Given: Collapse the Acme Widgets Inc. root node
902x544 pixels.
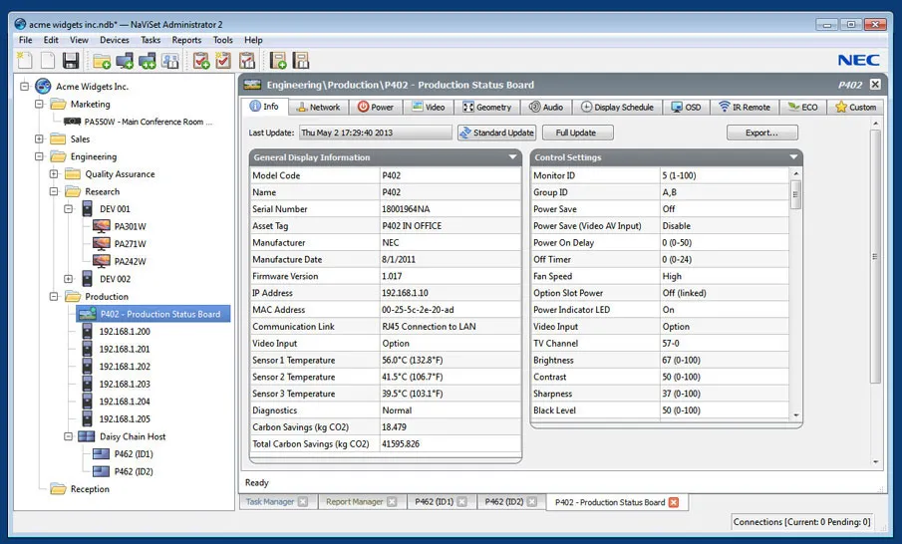Looking at the screenshot, I should pos(24,87).
